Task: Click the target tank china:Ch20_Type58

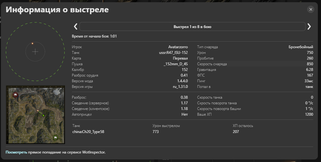Action: 88,131
